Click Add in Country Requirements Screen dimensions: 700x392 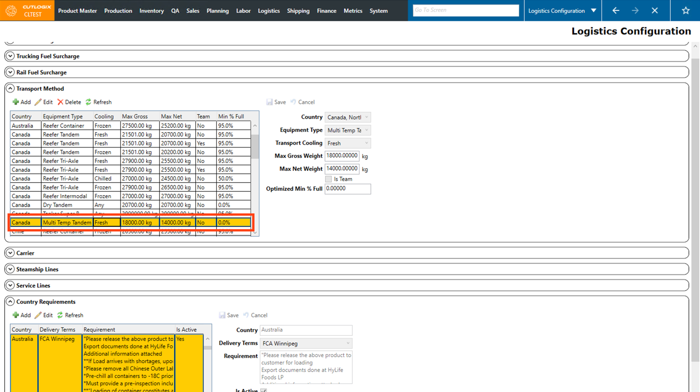(21, 315)
